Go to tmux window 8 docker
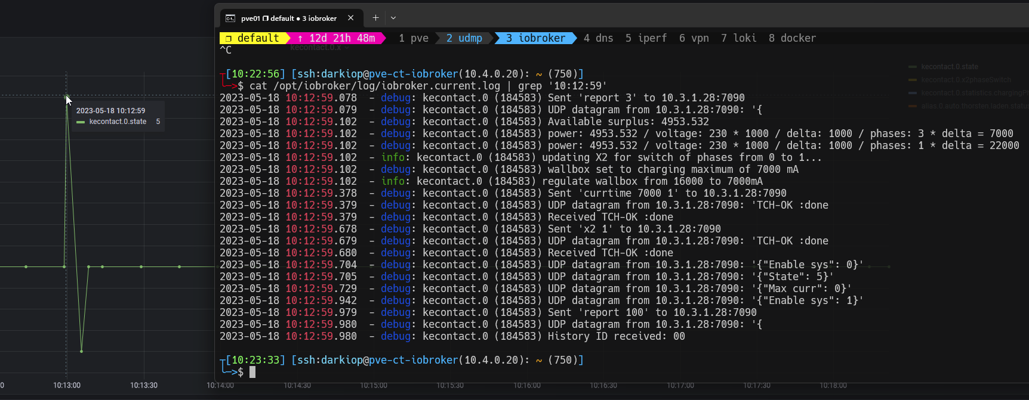 792,38
